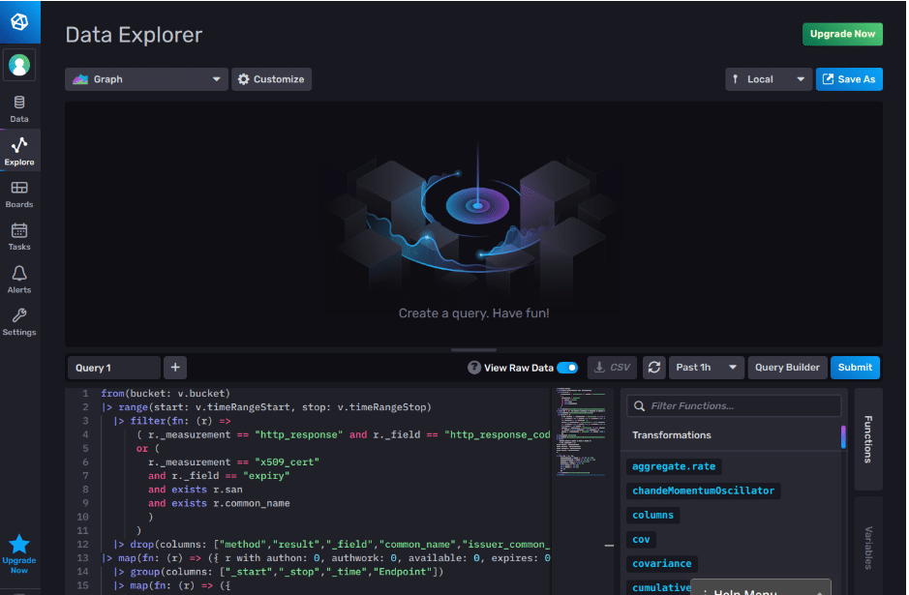Screen dimensions: 909x595
Task: Toggle the View Raw Data switch
Action: [x=567, y=368]
